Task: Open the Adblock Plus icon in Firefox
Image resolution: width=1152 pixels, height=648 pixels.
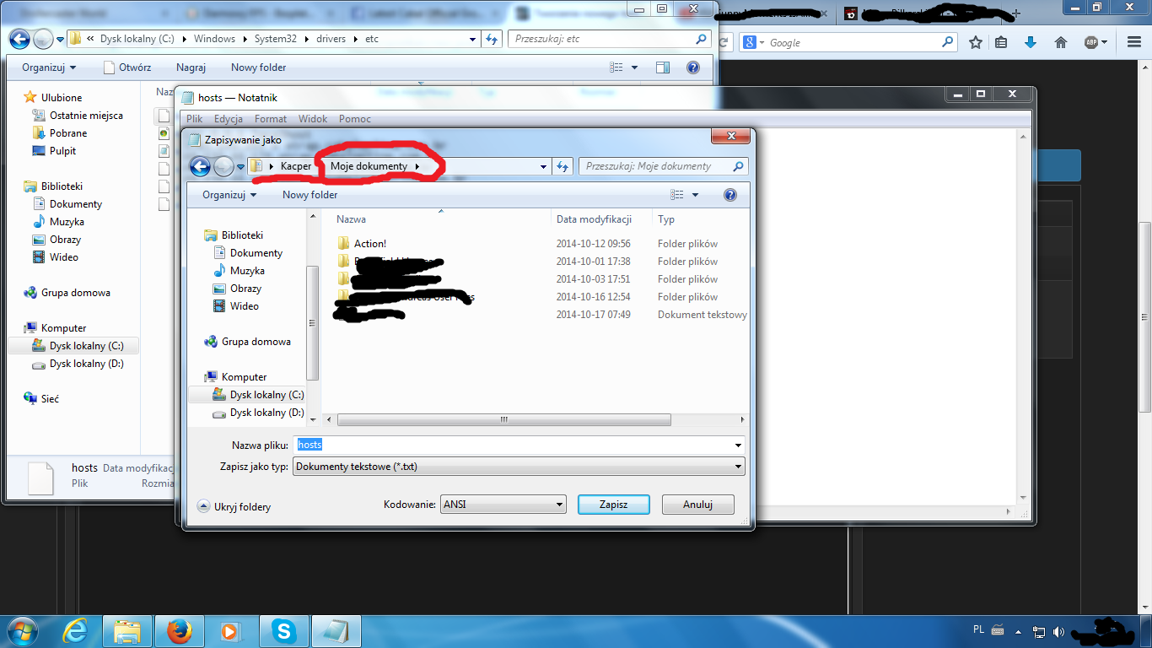Action: pos(1090,42)
